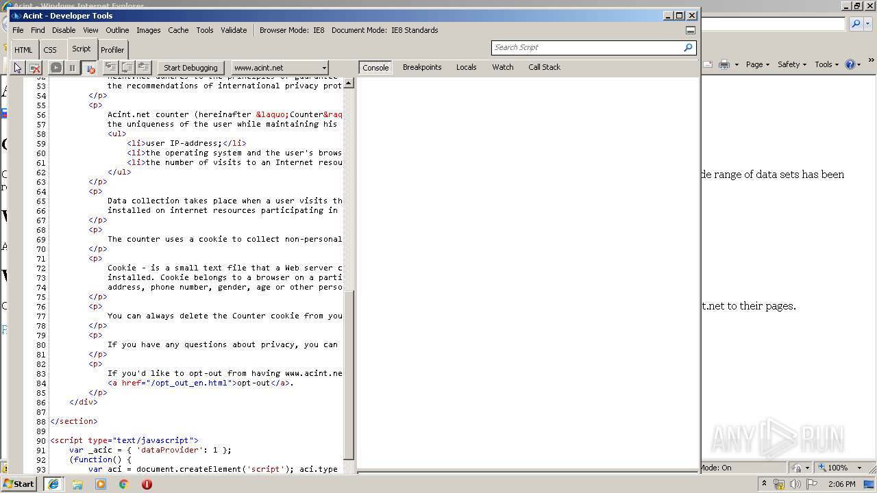The image size is (877, 493).
Task: Open the Outline menu
Action: [x=117, y=30]
